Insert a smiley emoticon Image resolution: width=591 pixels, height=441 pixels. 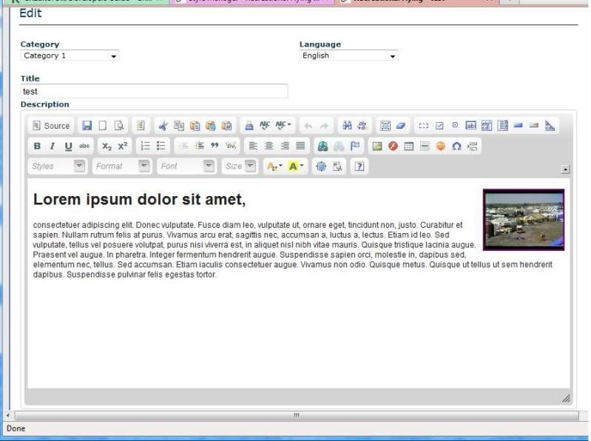[440, 146]
